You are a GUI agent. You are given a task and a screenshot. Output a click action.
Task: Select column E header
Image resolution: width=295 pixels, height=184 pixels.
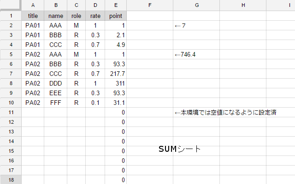(116, 5)
